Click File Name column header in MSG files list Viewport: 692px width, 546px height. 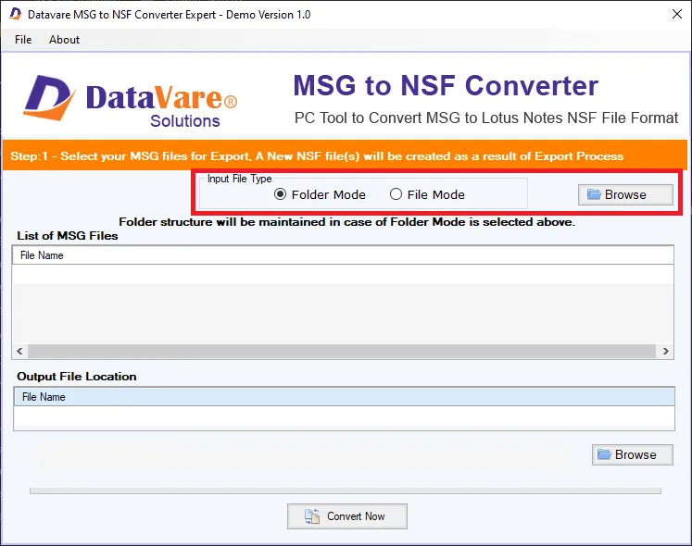point(343,255)
